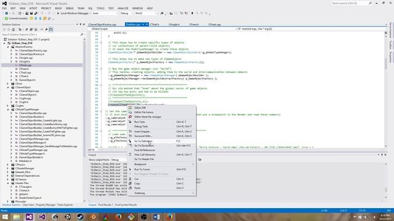Select CGameObjectManager.cpp in Solution Explorer

coord(34,139)
